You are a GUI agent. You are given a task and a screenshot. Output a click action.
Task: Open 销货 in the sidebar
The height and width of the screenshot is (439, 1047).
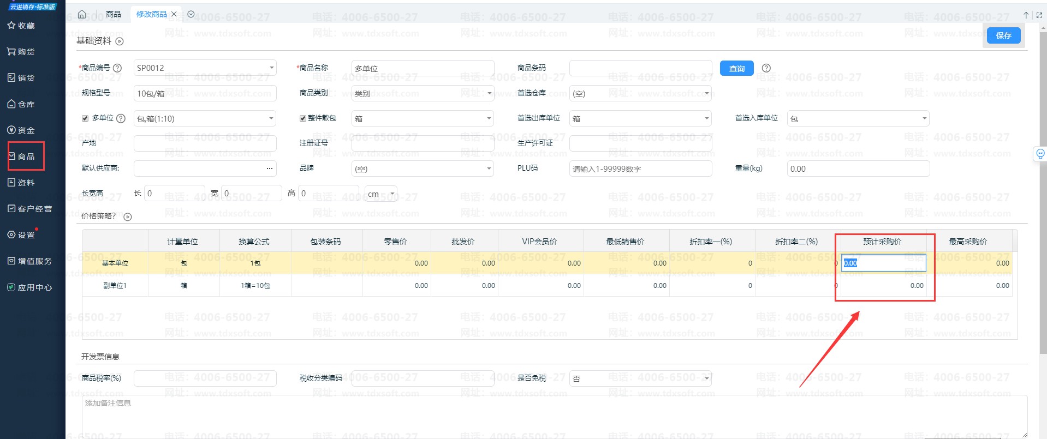(x=21, y=78)
